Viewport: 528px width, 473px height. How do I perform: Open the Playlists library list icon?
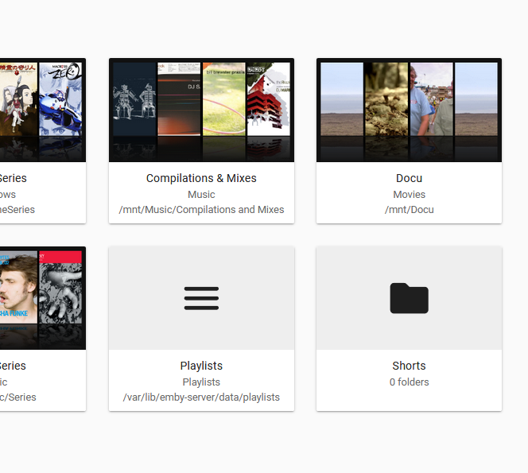pyautogui.click(x=201, y=298)
